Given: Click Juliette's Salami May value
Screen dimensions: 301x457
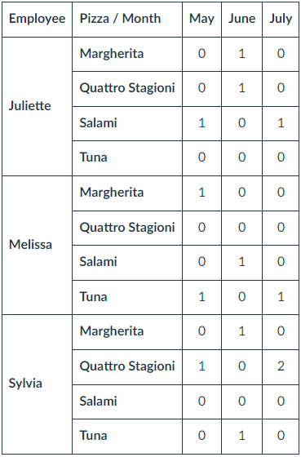Looking at the screenshot, I should [201, 123].
